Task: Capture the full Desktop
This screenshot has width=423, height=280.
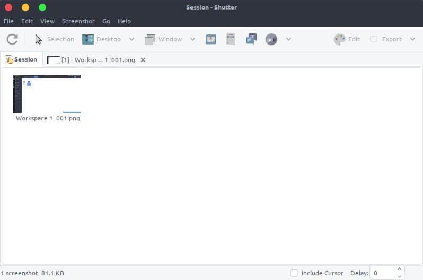Action: pyautogui.click(x=102, y=39)
